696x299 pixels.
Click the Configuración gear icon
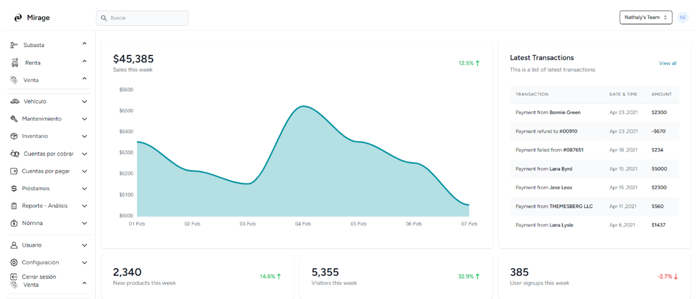(14, 262)
